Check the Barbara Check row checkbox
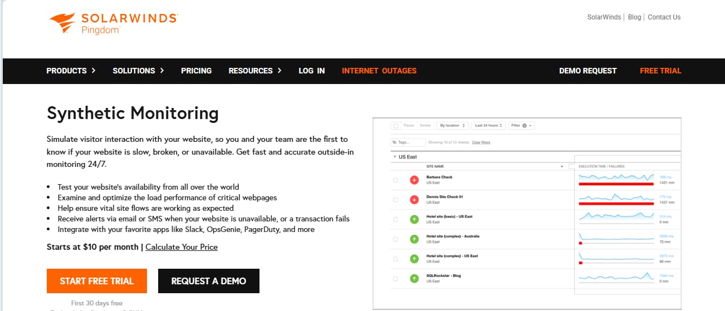Image resolution: width=725 pixels, height=311 pixels. (395, 180)
